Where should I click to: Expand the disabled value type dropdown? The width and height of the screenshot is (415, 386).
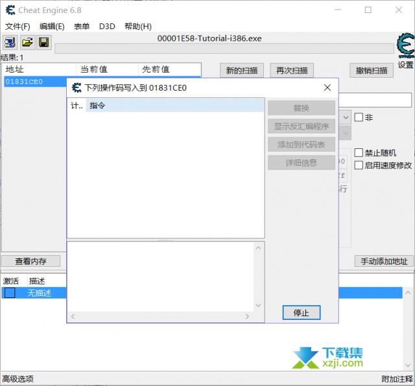[x=346, y=133]
